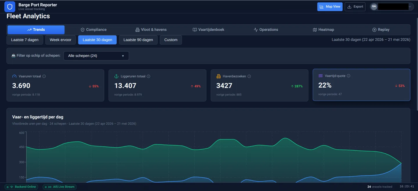Switch to the Heatmap tab

click(x=323, y=30)
